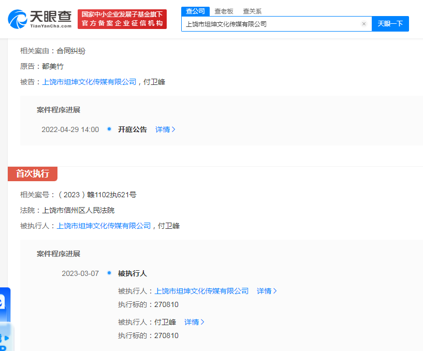Click the 被执行人 progress entry title

133,273
